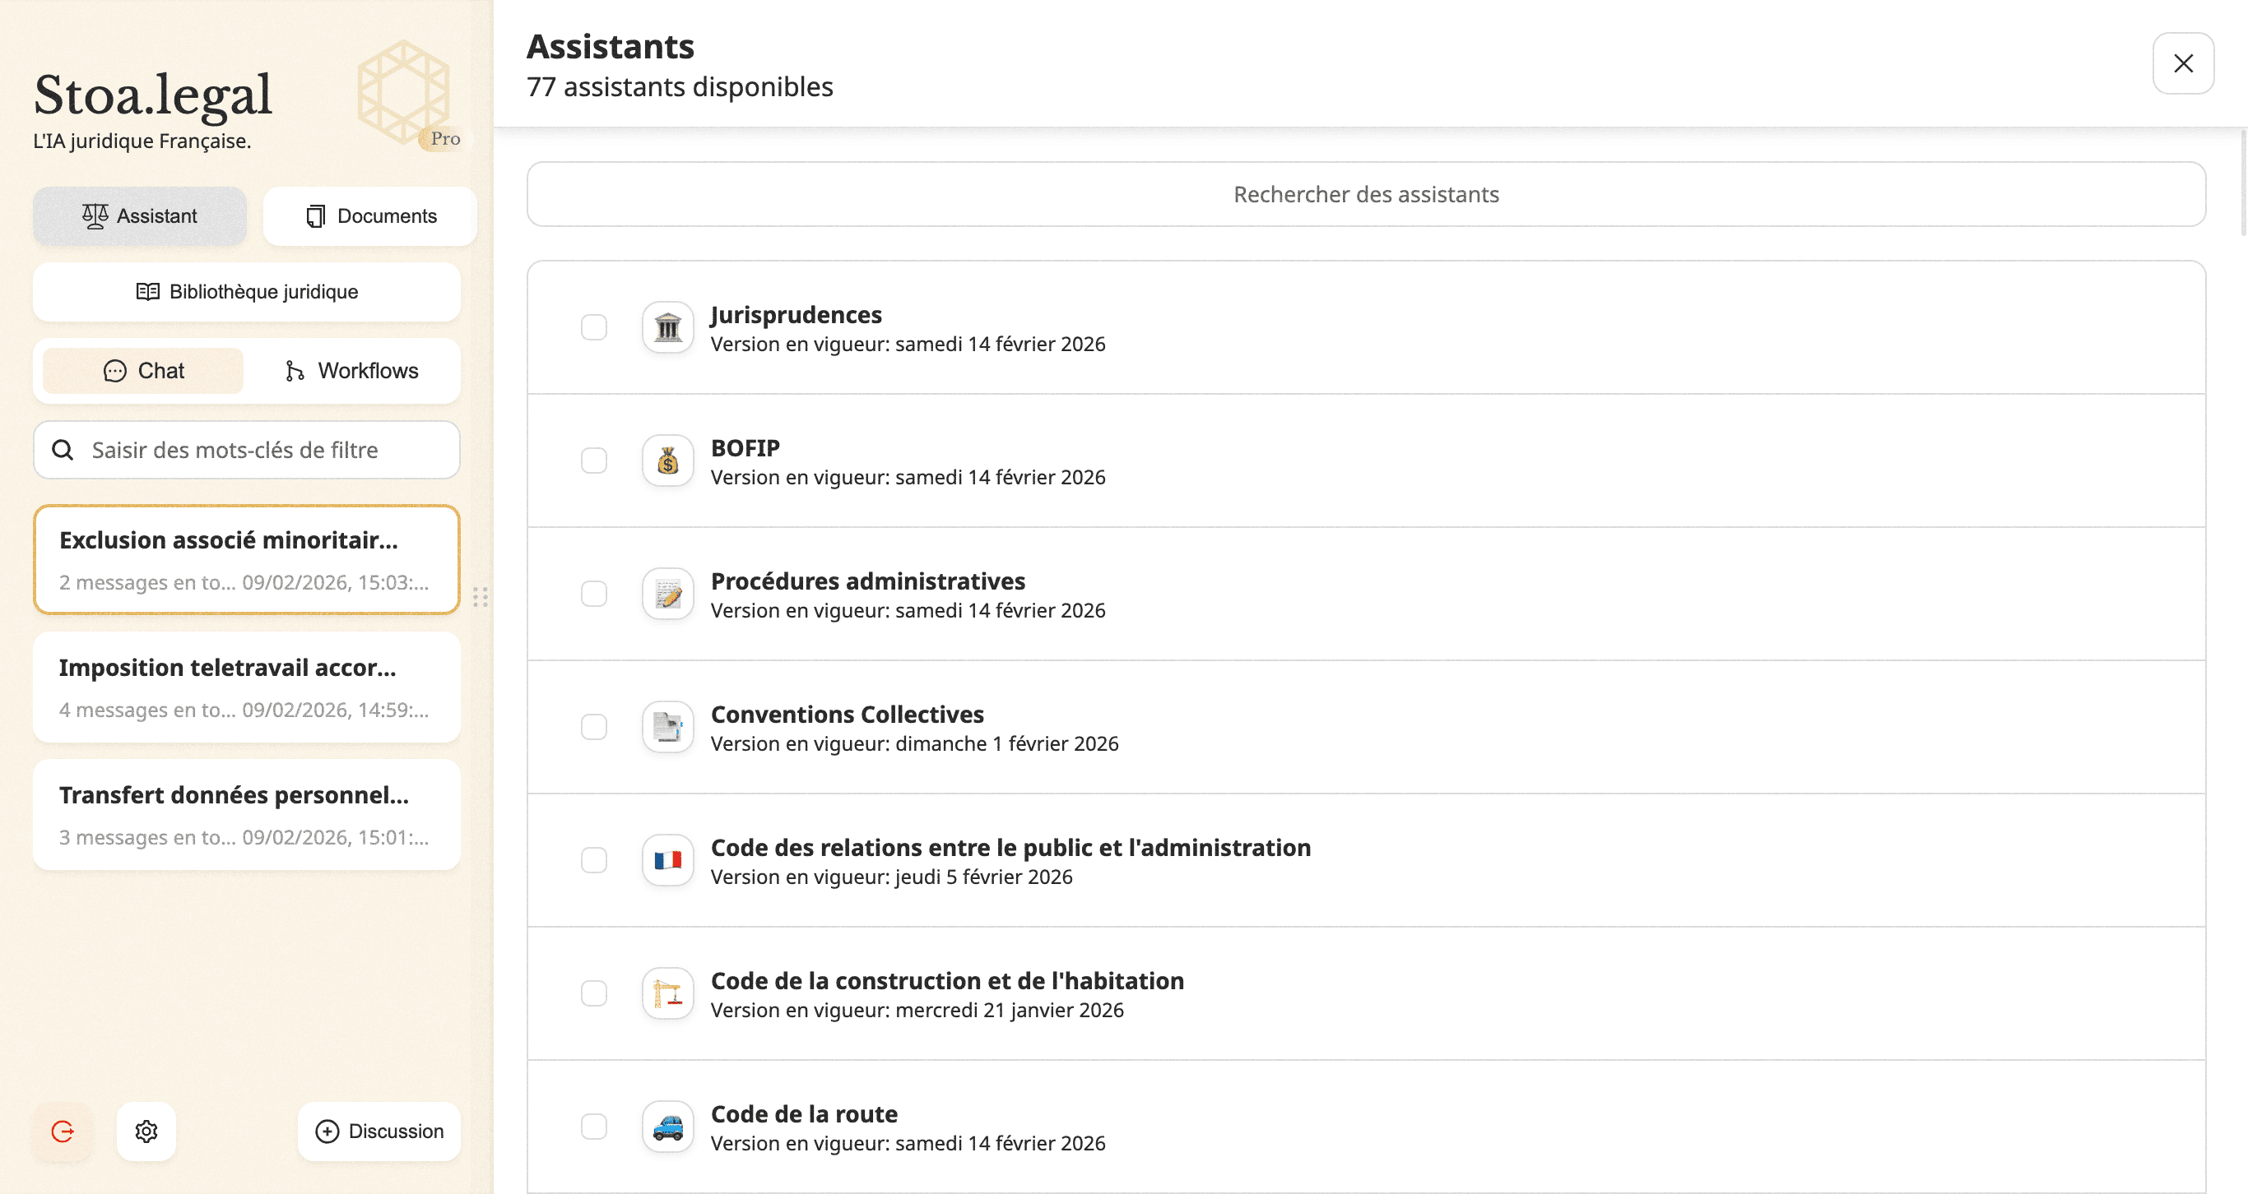Image resolution: width=2248 pixels, height=1194 pixels.
Task: Click the Code de la route car icon
Action: (x=667, y=1127)
